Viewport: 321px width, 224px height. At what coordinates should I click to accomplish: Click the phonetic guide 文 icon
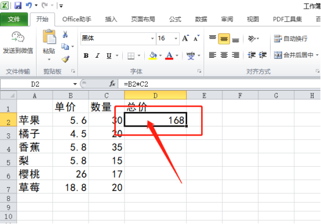191,55
